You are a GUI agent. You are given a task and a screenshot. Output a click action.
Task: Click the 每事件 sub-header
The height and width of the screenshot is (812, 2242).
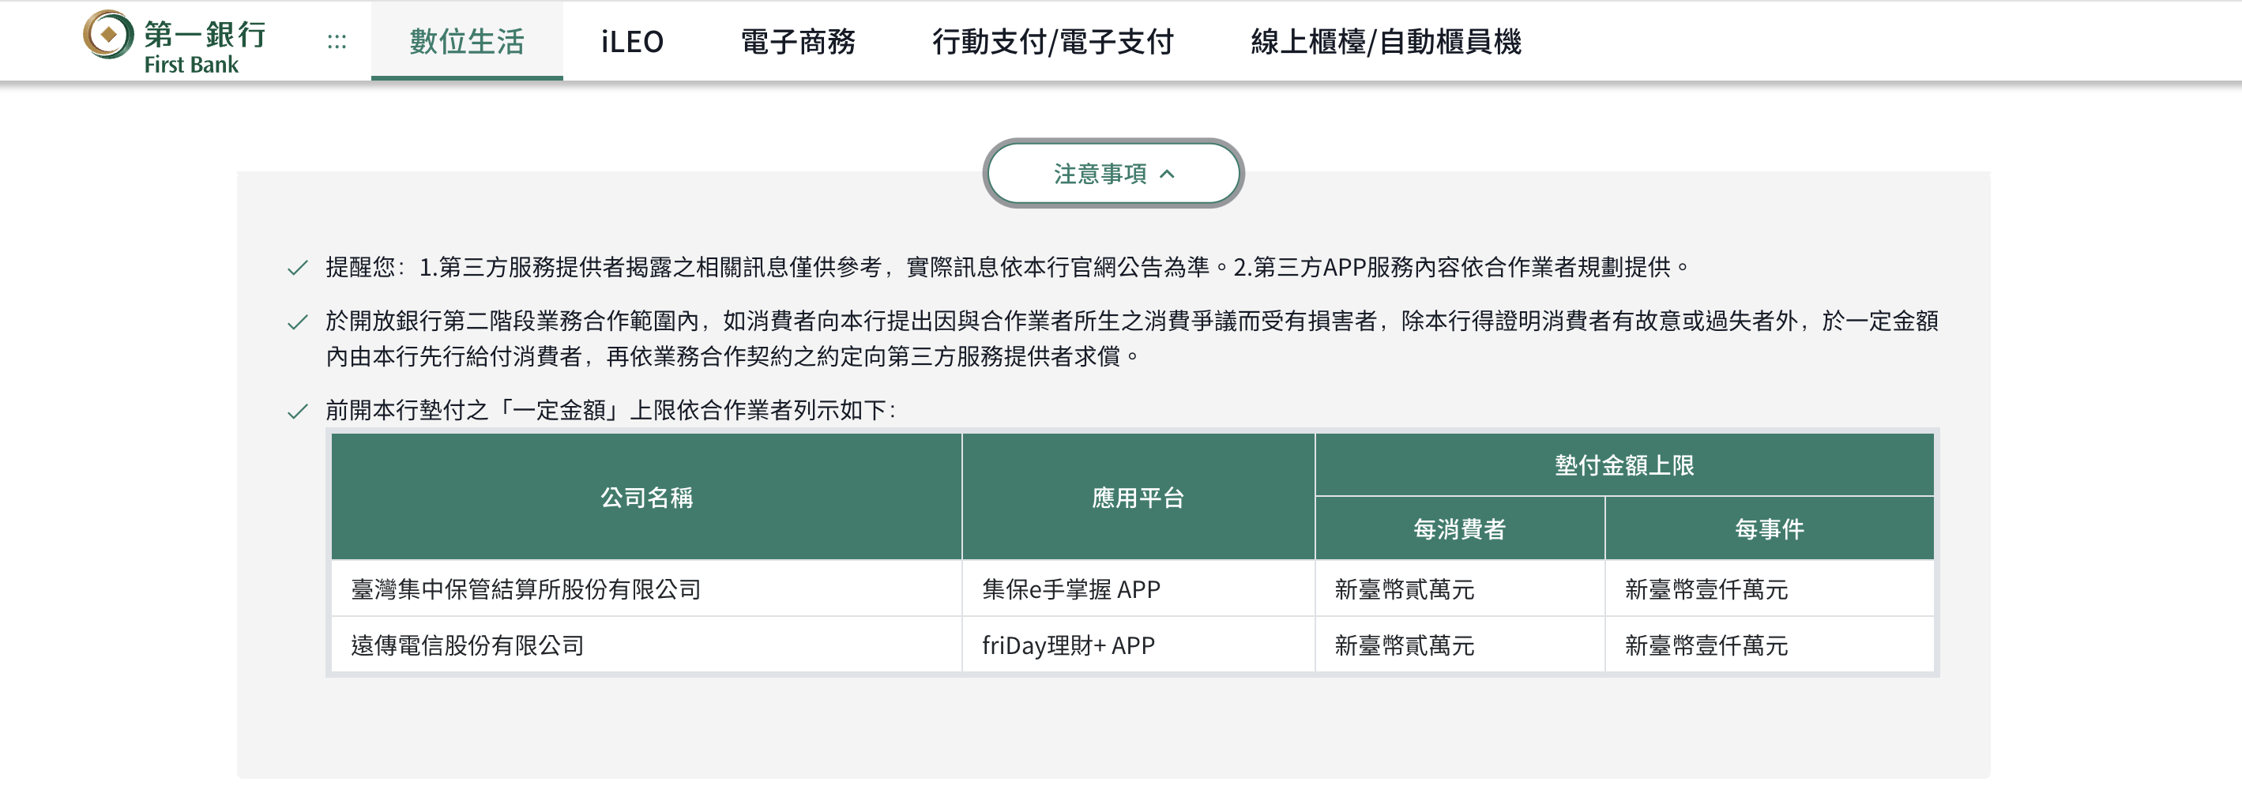(1769, 529)
